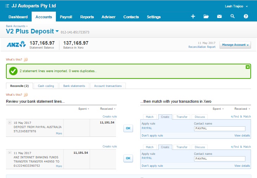The image size is (257, 178).
Task: Open the Contacts menu
Action: pyautogui.click(x=131, y=17)
